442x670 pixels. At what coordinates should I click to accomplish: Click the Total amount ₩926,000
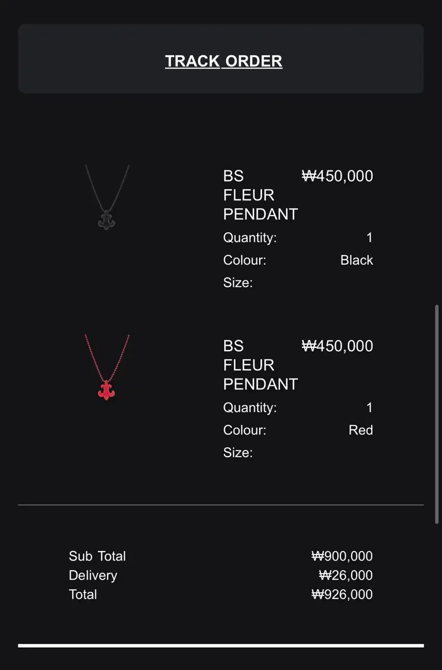pyautogui.click(x=342, y=594)
